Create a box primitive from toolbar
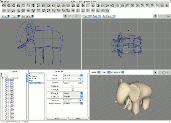This screenshot has width=171, height=123. pos(44,6)
